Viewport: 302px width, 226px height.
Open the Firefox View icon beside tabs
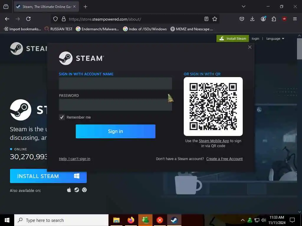pyautogui.click(x=6, y=6)
